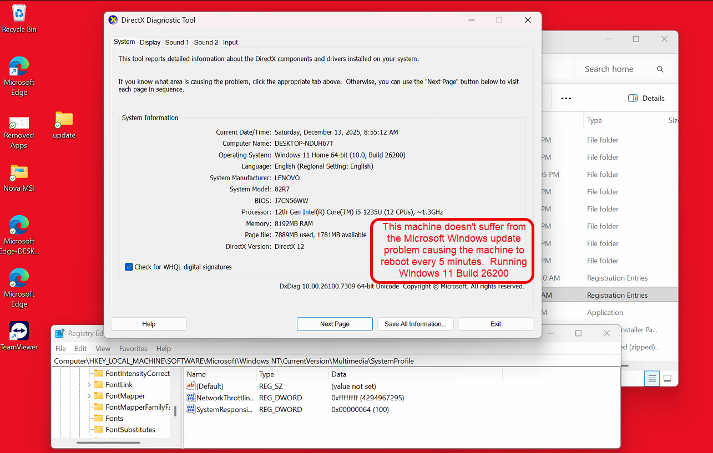Click the Next Page button
713x453 pixels.
click(335, 324)
